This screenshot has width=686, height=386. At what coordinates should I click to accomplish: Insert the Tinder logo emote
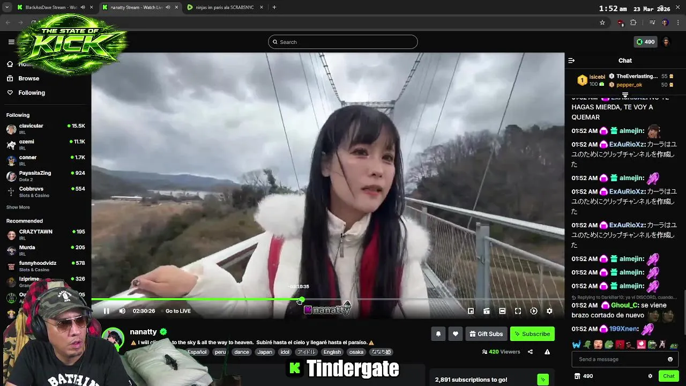click(x=642, y=345)
